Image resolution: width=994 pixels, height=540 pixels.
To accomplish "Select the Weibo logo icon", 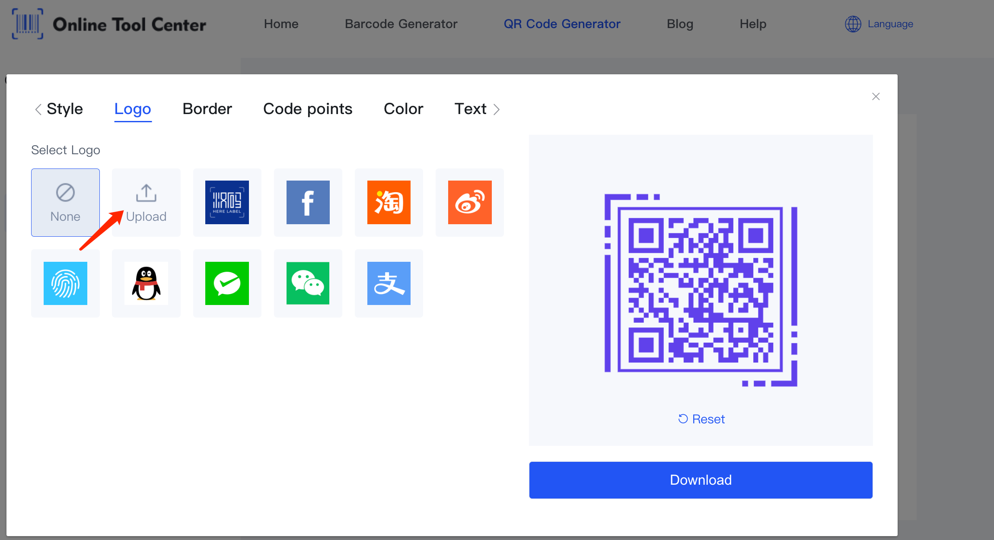I will (x=469, y=201).
